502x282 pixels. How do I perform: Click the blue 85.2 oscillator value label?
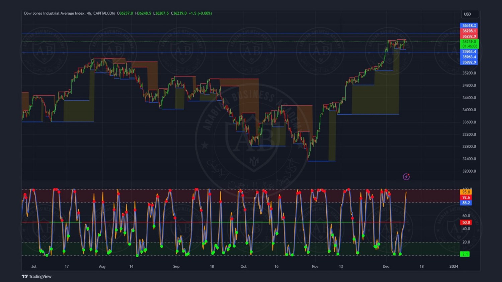coord(466,203)
